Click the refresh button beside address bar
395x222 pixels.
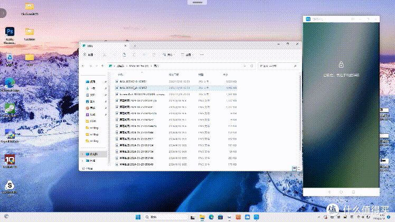pos(251,66)
